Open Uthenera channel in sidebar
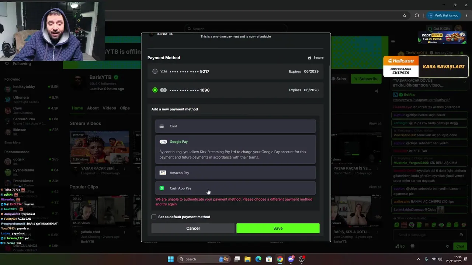This screenshot has width=472, height=265. [x=31, y=99]
